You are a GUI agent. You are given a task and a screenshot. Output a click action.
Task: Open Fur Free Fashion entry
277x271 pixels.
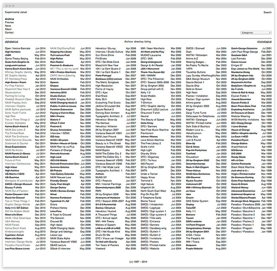tap(14, 86)
